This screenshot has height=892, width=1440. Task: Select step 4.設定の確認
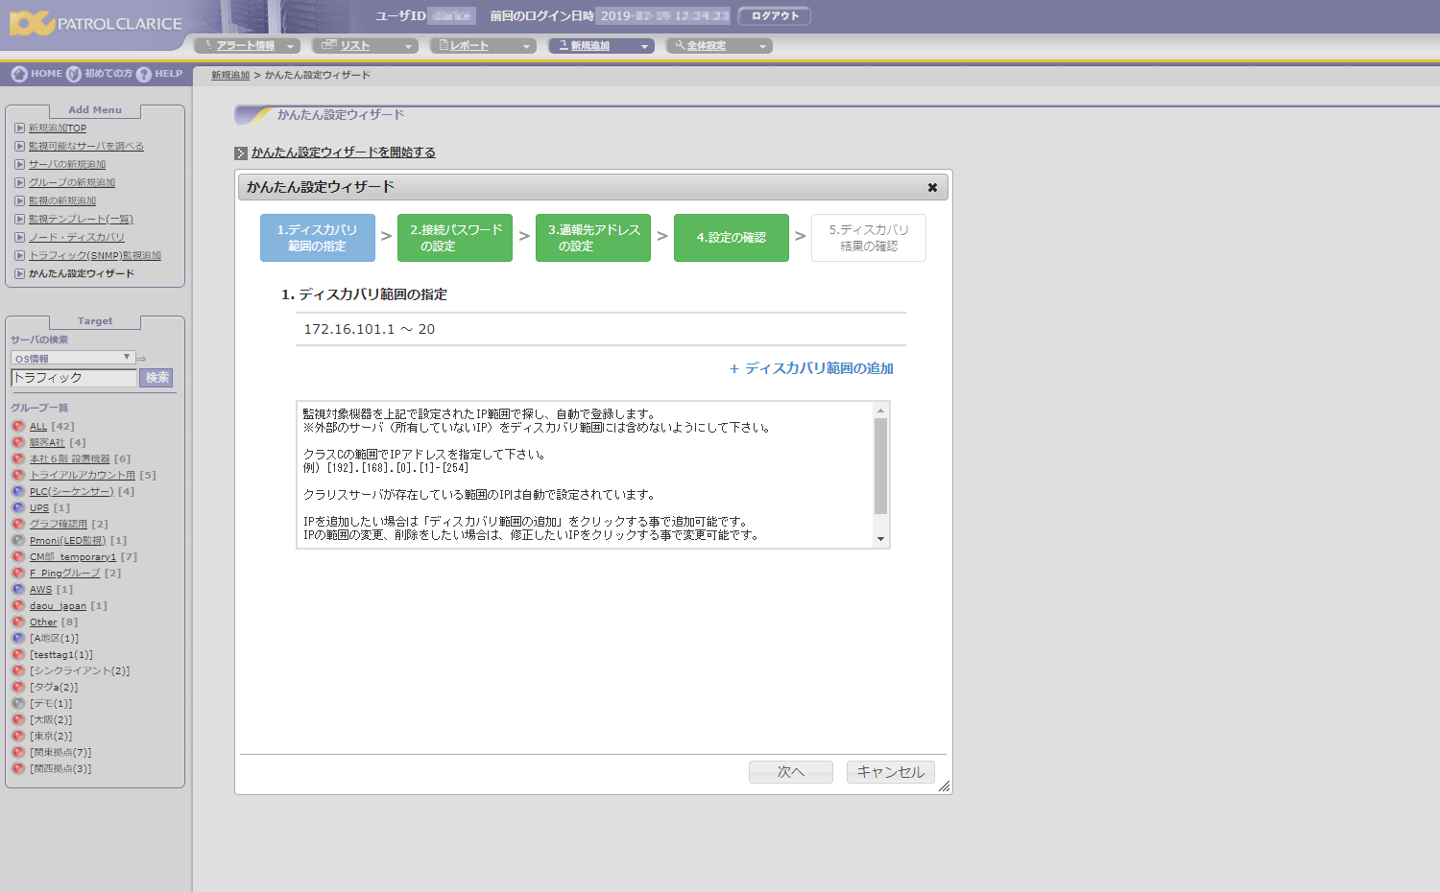(732, 238)
